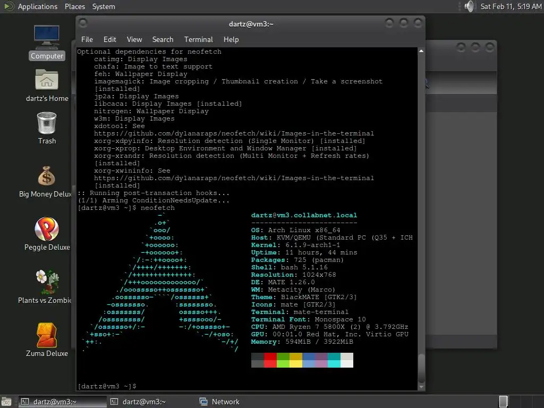Click the Uptime: 11 hours, 44 mins line
This screenshot has width=544, height=408.
pos(304,252)
